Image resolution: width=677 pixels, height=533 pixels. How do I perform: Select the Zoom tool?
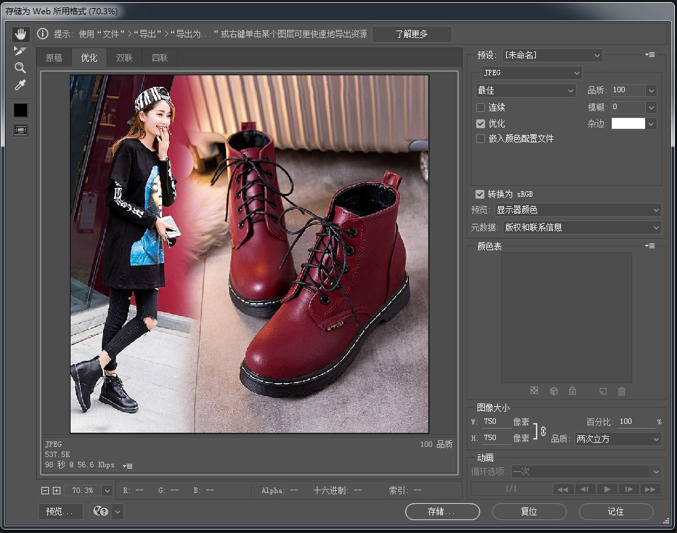coord(20,68)
